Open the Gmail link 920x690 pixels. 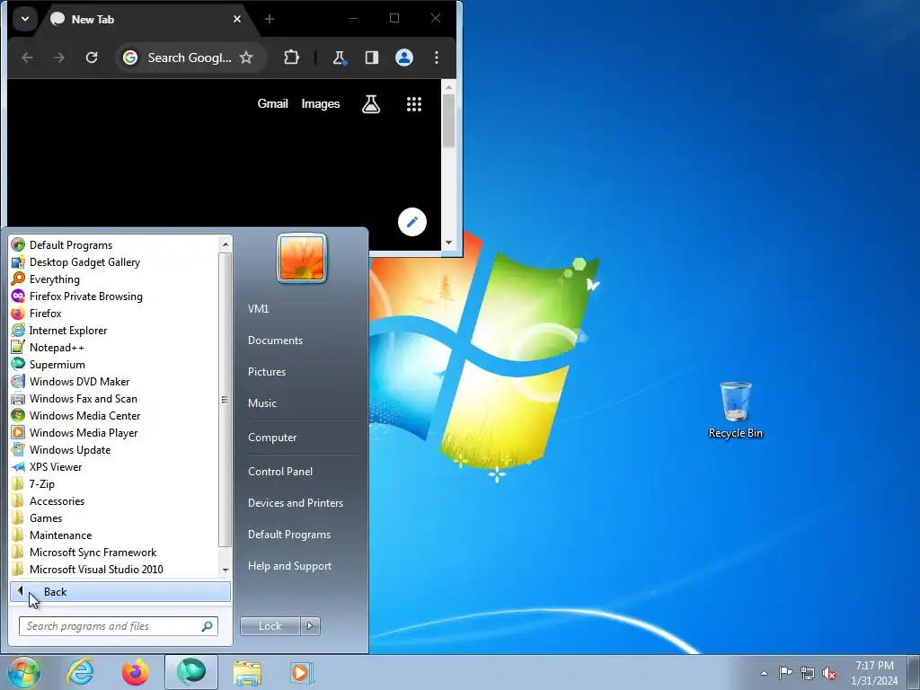273,104
